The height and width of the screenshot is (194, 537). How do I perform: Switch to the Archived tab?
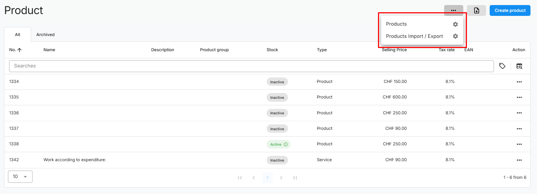[46, 35]
